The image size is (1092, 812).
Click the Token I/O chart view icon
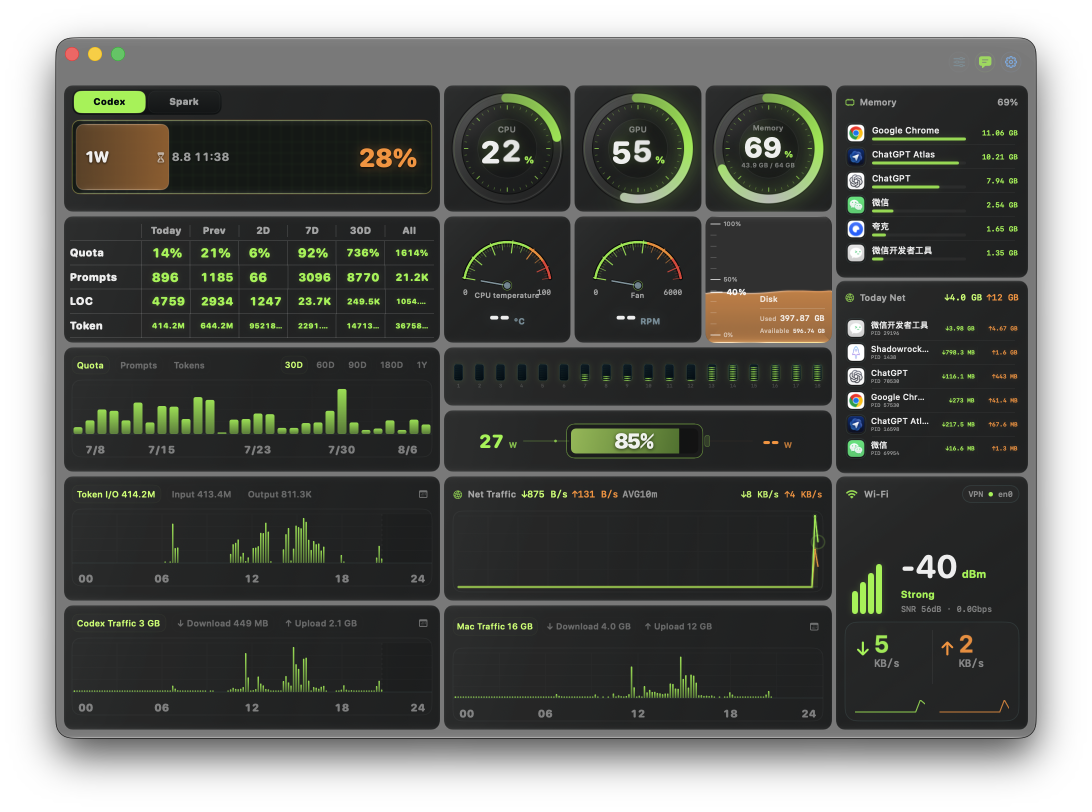pos(423,494)
